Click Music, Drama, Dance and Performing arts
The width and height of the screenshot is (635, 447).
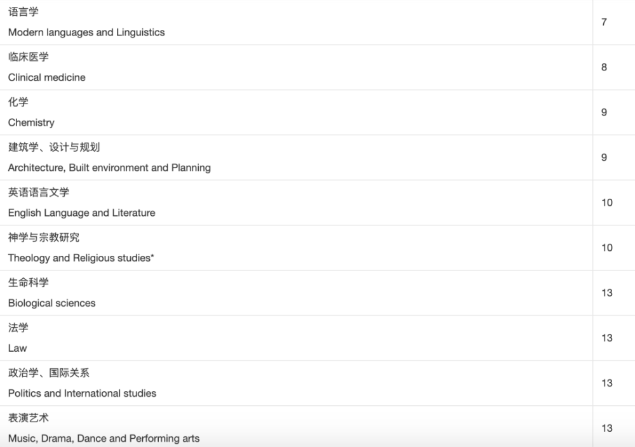click(x=104, y=438)
